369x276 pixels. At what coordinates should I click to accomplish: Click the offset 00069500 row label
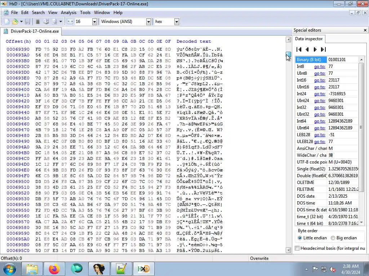(x=18, y=181)
